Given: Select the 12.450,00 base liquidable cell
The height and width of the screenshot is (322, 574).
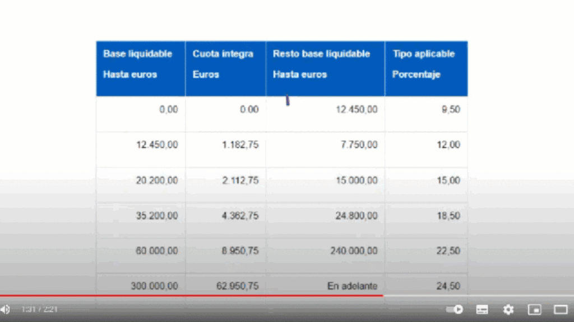Looking at the screenshot, I should (141, 150).
